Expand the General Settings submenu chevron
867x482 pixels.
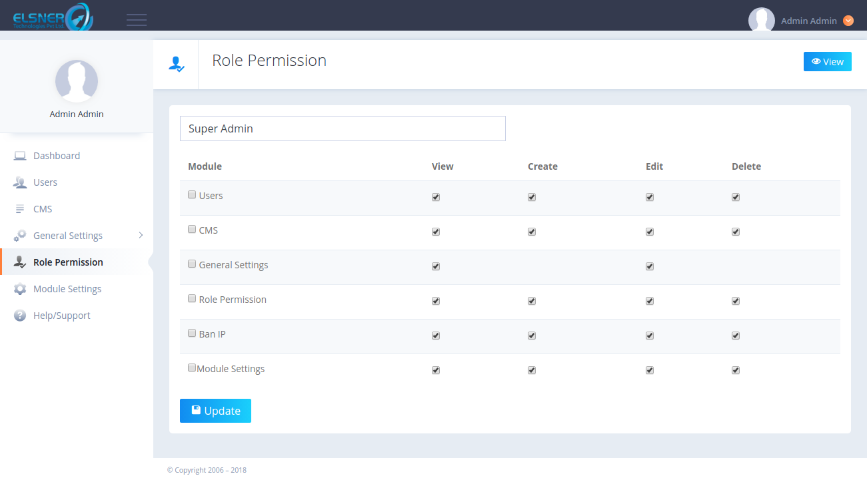click(141, 235)
